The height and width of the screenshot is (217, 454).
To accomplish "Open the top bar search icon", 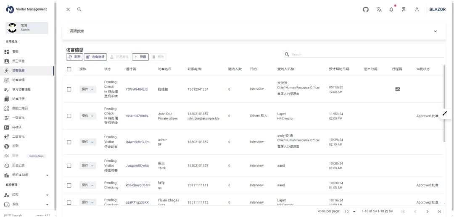I will (79, 10).
